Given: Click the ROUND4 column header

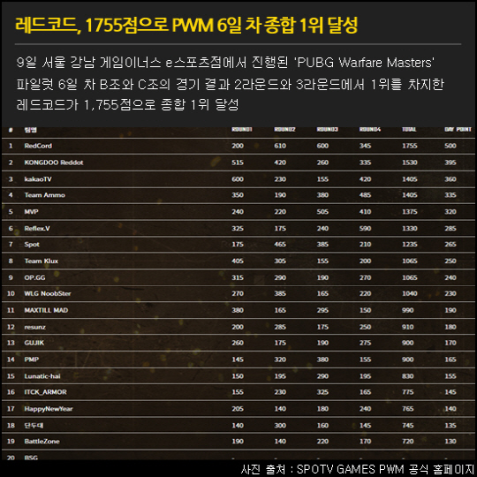Looking at the screenshot, I should coord(370,130).
